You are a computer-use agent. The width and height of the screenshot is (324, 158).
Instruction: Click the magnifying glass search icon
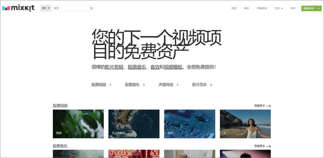tap(91, 8)
